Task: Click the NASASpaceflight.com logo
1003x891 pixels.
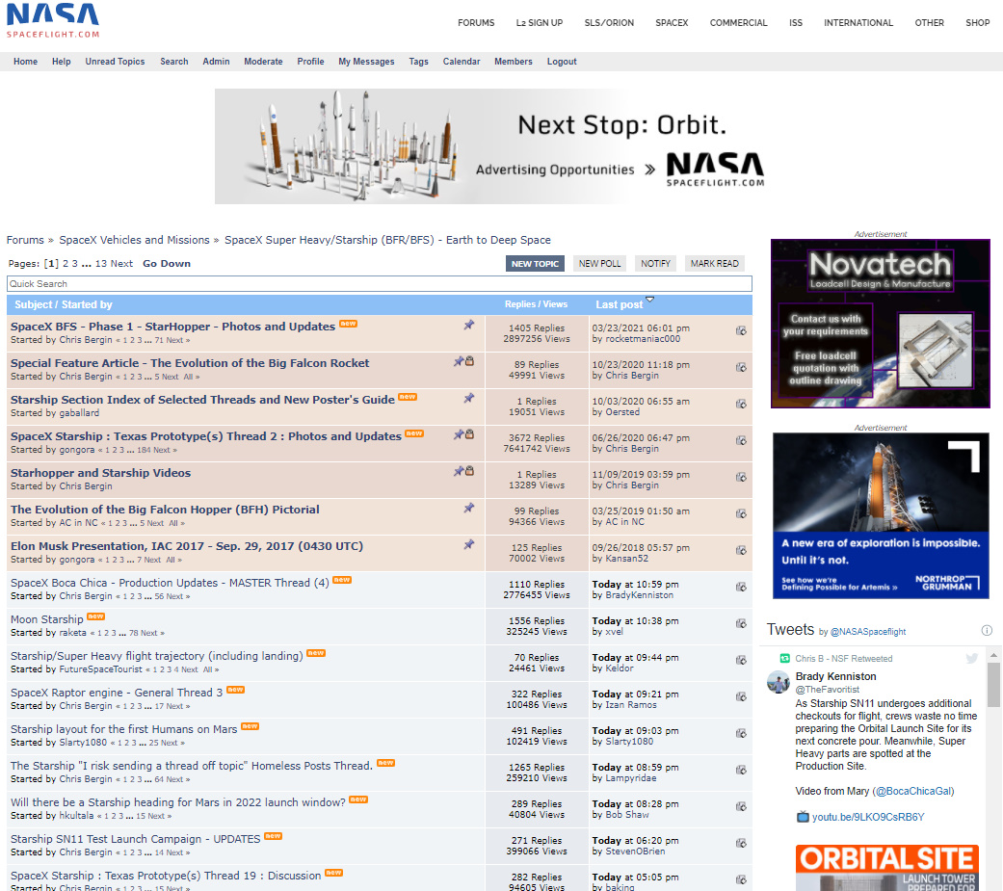Action: coord(53,20)
